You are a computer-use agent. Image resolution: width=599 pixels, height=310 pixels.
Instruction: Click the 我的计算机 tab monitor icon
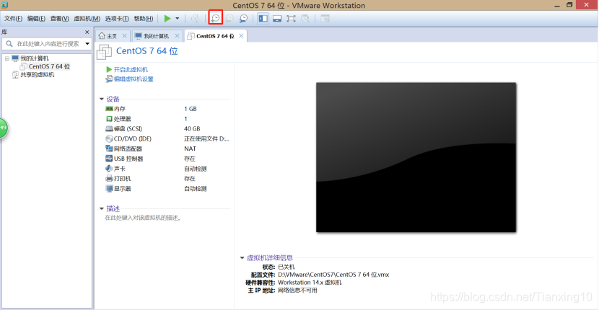click(x=139, y=36)
